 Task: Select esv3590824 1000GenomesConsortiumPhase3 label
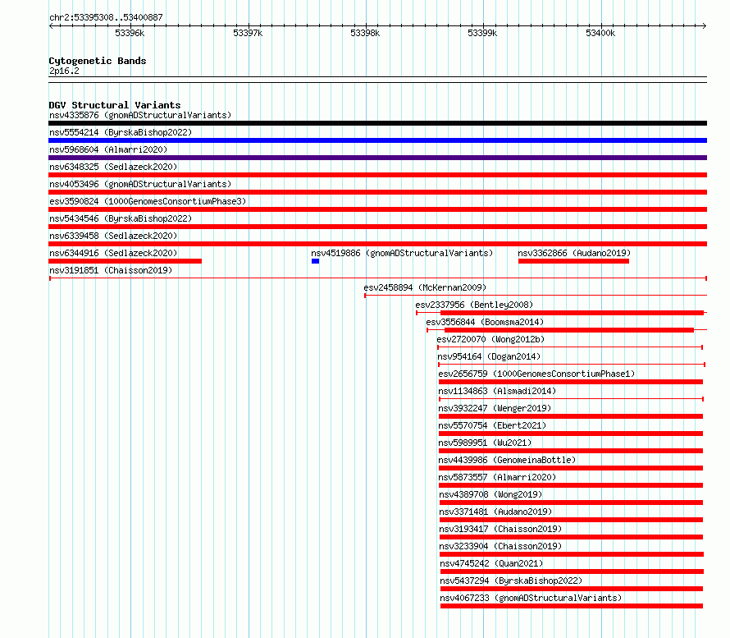[148, 201]
